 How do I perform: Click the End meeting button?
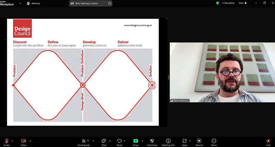coord(268,142)
